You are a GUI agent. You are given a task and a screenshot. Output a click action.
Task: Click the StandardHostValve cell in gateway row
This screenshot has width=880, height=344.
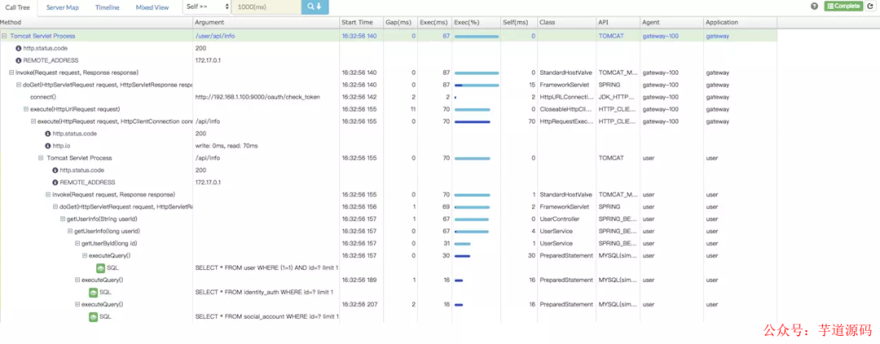pos(565,72)
